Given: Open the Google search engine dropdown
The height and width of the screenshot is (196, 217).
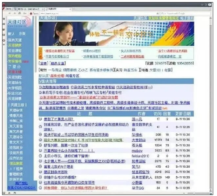Looking at the screenshot, I should pyautogui.click(x=164, y=13).
